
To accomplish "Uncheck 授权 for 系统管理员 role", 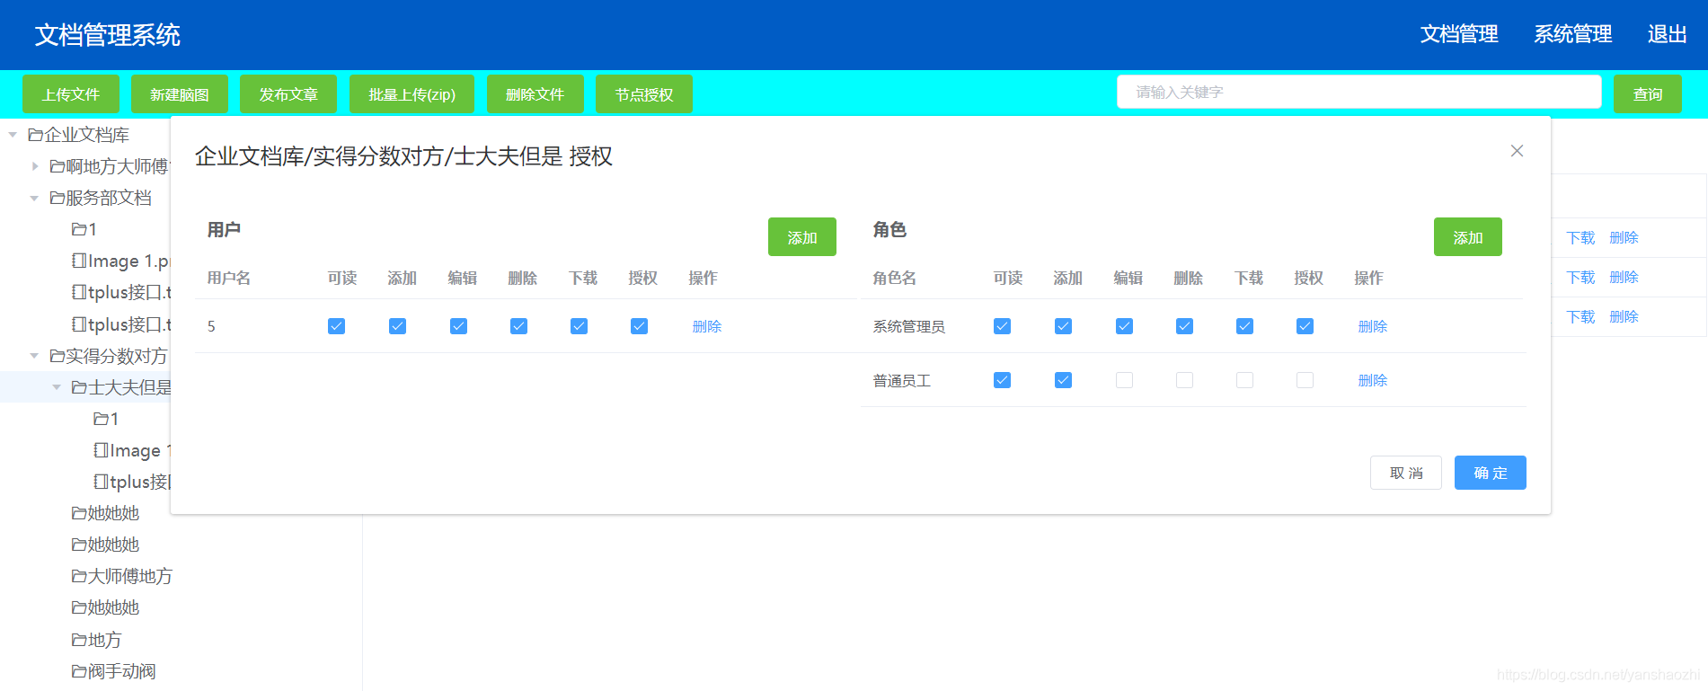I will click(x=1305, y=326).
